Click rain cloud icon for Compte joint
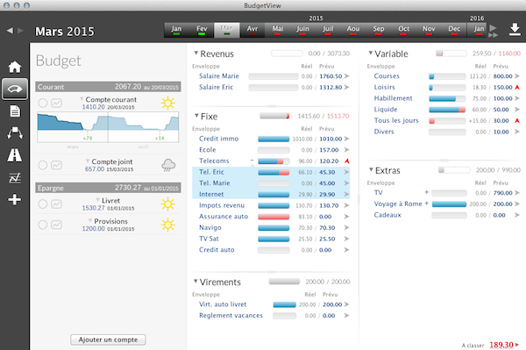Image resolution: width=526 pixels, height=350 pixels. click(x=168, y=165)
